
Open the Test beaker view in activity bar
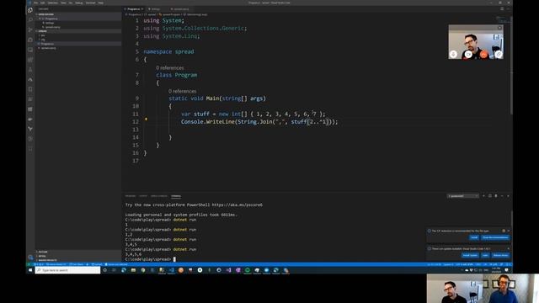(x=30, y=69)
